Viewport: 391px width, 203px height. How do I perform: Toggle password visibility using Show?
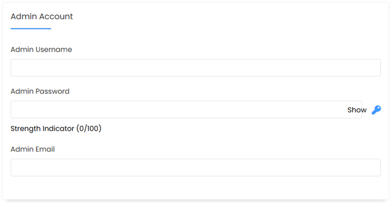(x=357, y=110)
